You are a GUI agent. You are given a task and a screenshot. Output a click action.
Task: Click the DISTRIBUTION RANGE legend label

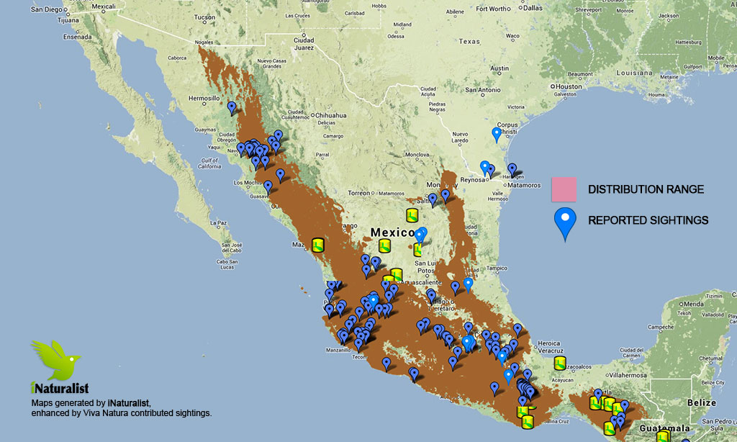[645, 189]
